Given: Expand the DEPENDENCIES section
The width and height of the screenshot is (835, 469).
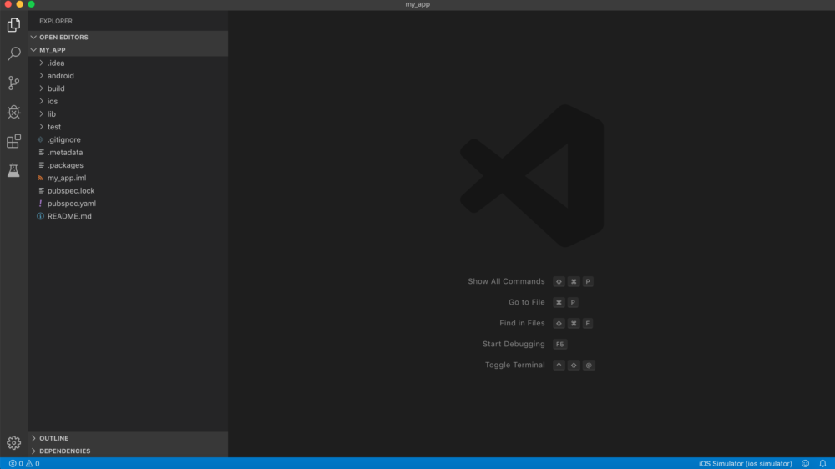Looking at the screenshot, I should tap(128, 451).
